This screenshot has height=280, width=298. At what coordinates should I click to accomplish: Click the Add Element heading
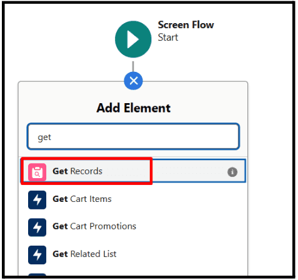tap(134, 108)
